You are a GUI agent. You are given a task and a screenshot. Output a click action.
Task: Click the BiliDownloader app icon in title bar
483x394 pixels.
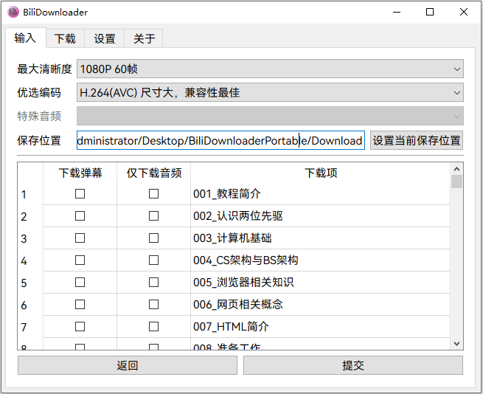coord(13,12)
